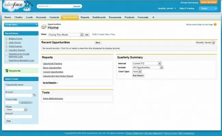Switch to the Dashboards tab

click(x=99, y=17)
